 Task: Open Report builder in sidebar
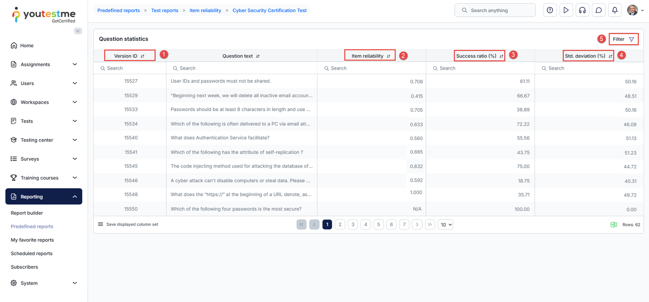27,213
